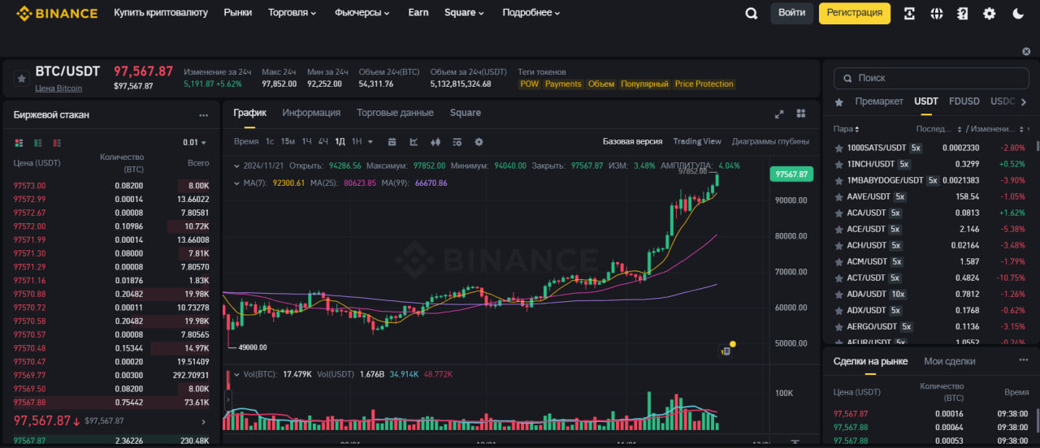Favorite the ADA/USDT pair

(x=839, y=294)
